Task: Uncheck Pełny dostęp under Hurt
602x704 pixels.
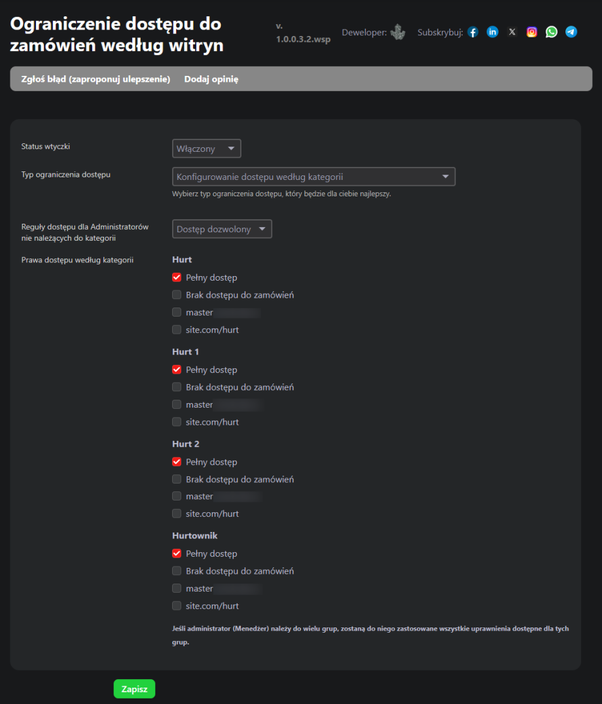Action: [177, 277]
